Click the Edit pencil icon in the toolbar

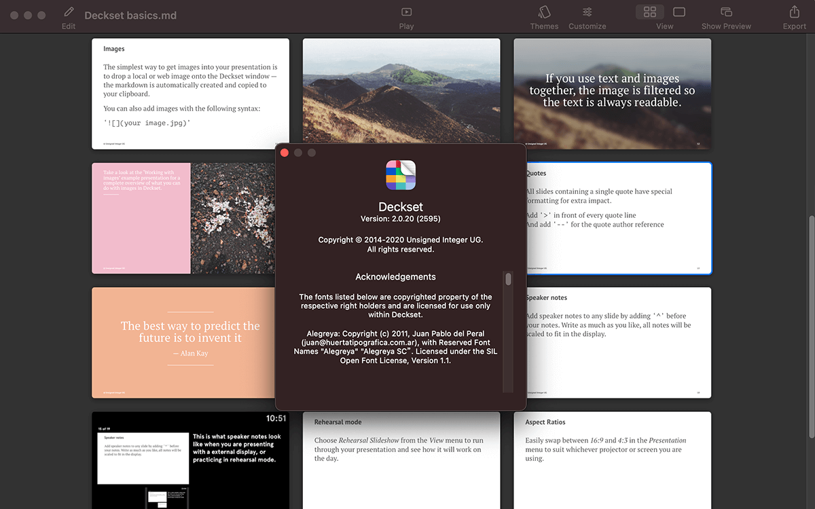coord(69,12)
